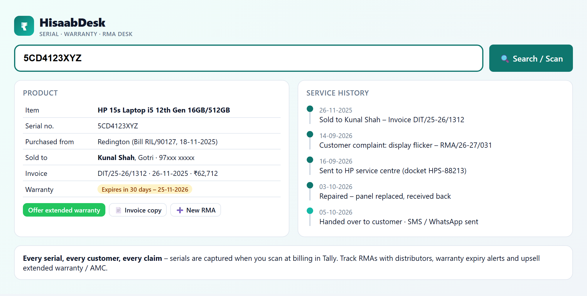Click Offer extended warranty button
This screenshot has width=587, height=296.
(64, 210)
